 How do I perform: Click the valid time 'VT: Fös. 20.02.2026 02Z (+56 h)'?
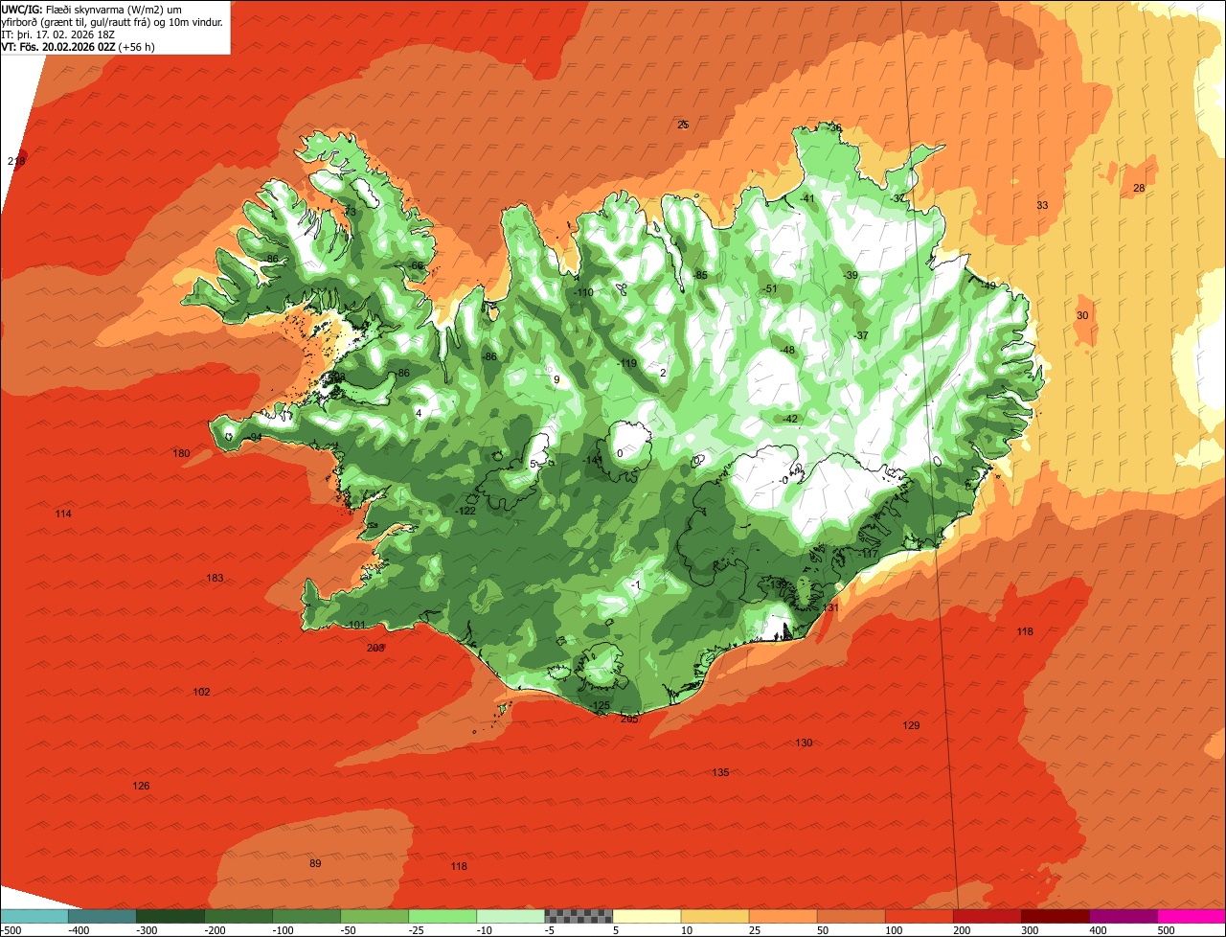click(79, 45)
